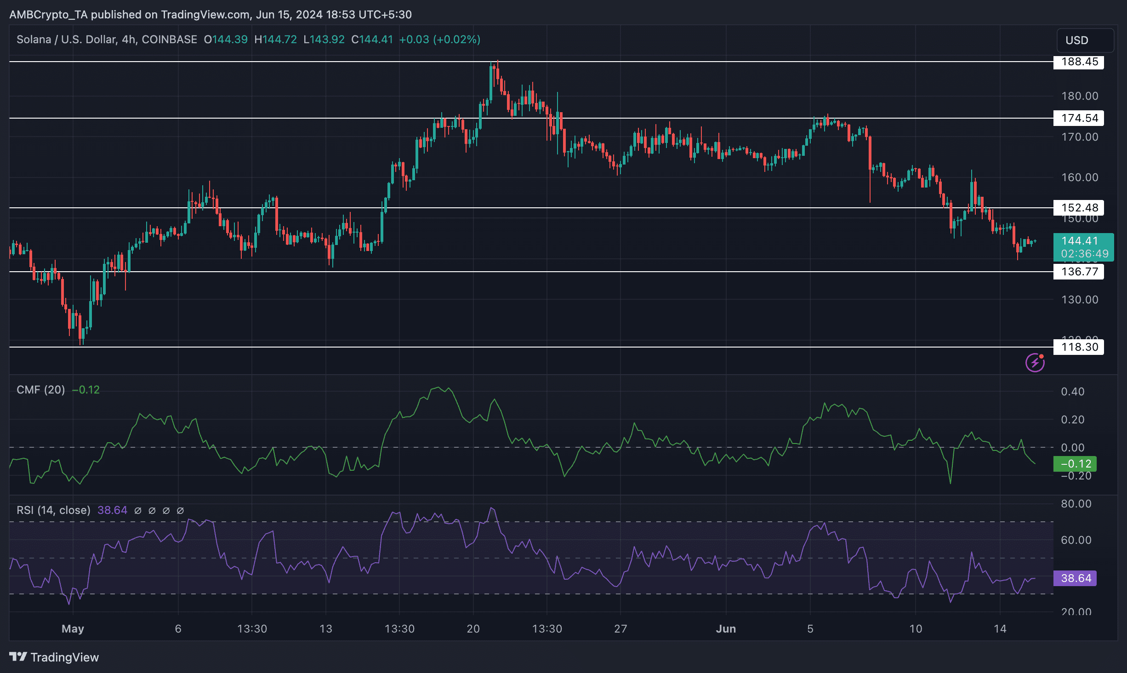Click the green 144.41 current price tag
The width and height of the screenshot is (1127, 673).
coord(1083,247)
